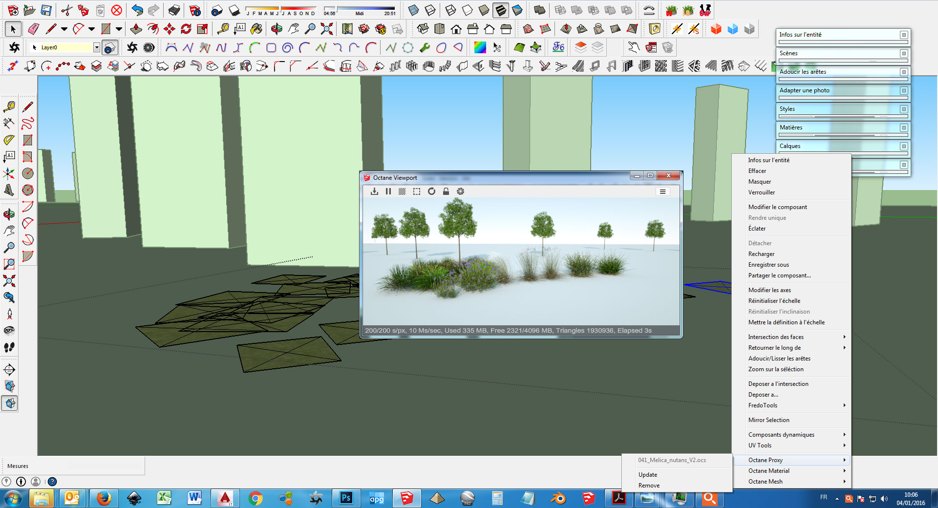Toggle the render region selection icon

(x=417, y=191)
